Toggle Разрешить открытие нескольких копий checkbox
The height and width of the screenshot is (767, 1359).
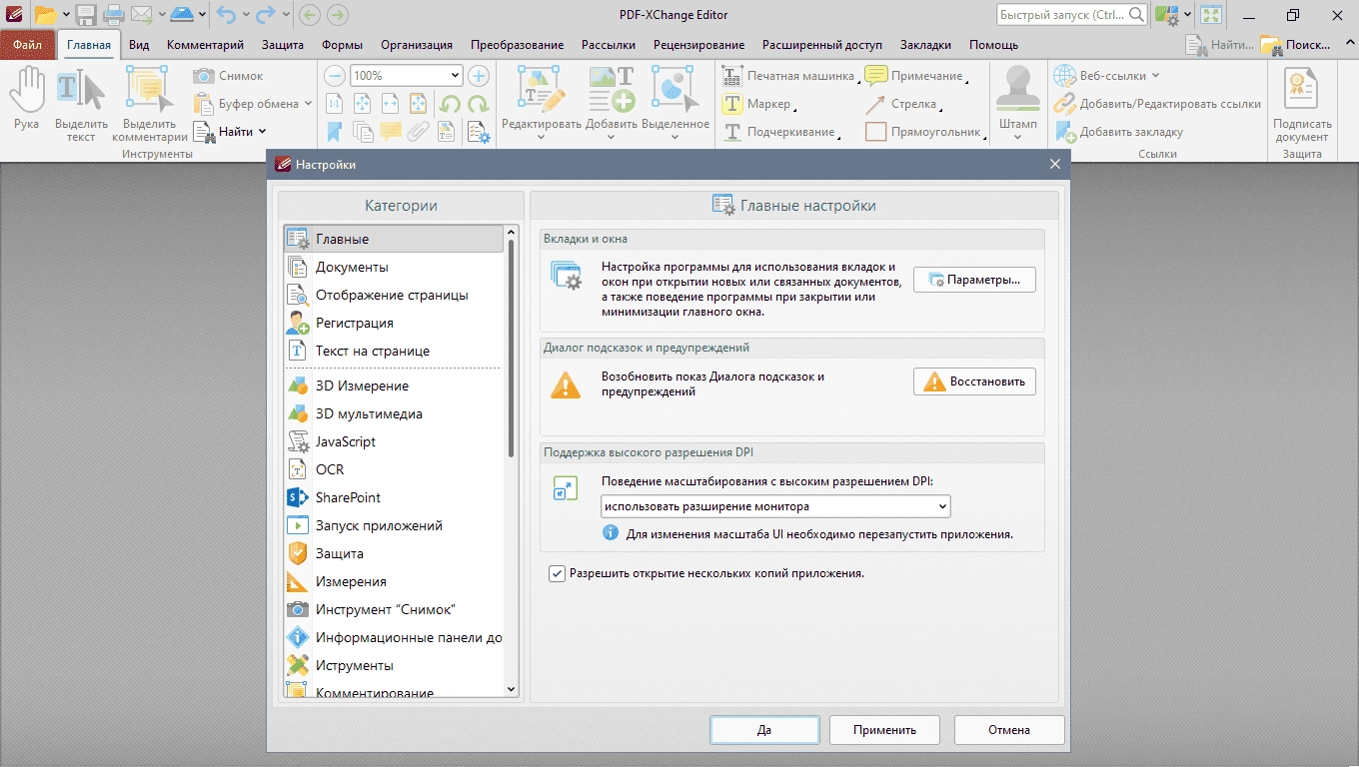click(558, 574)
